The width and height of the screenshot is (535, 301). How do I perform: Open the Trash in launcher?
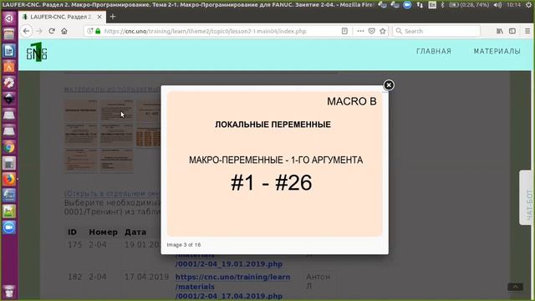click(9, 291)
